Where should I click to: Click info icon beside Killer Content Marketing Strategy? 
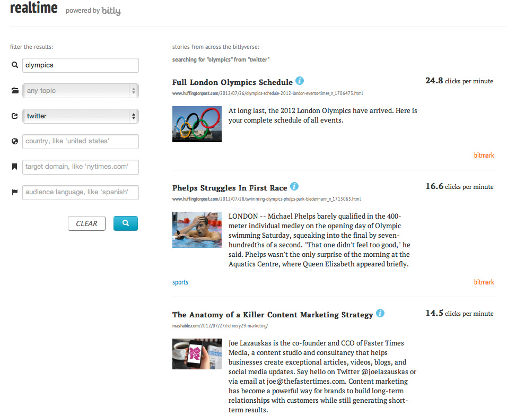380,314
